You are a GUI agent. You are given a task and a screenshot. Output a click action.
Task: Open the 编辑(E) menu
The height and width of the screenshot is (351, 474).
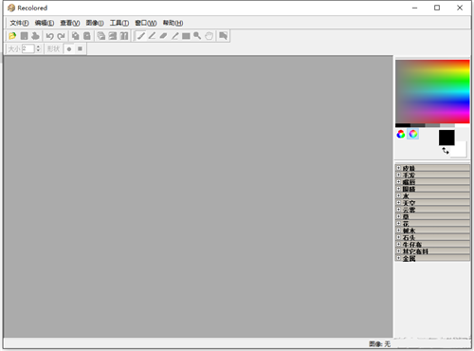coord(45,23)
